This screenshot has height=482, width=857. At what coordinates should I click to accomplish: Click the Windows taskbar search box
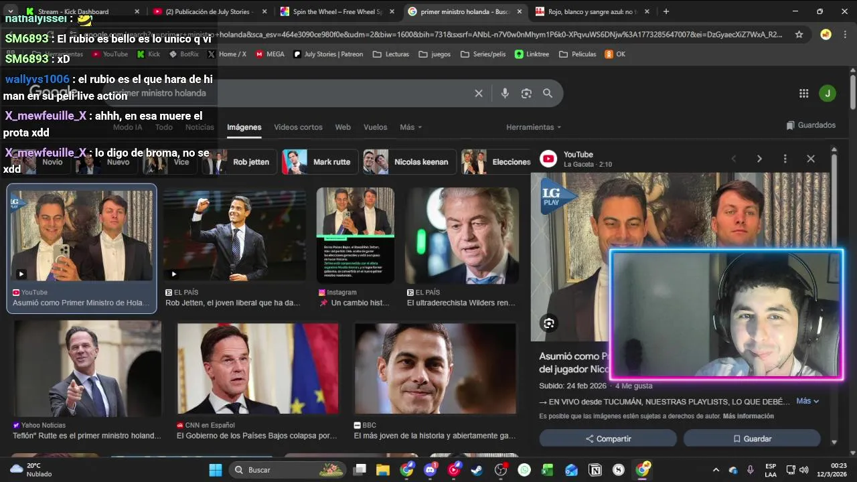(x=289, y=470)
